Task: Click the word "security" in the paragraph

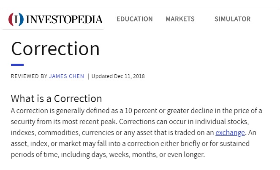Action: pos(24,121)
